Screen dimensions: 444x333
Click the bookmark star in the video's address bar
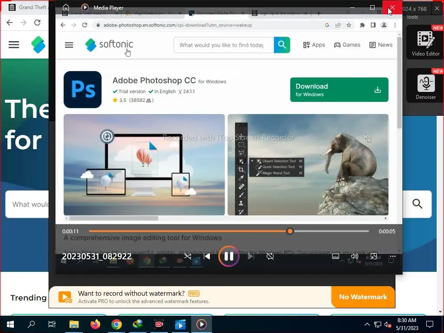[x=349, y=25]
